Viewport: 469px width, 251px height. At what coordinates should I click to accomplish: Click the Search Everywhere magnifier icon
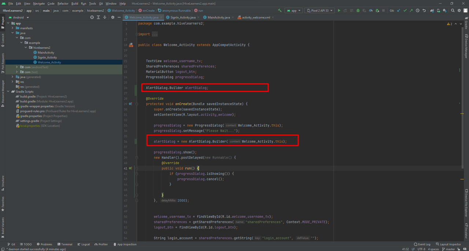[453, 11]
